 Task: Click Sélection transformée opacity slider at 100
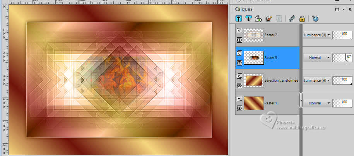tap(342, 80)
